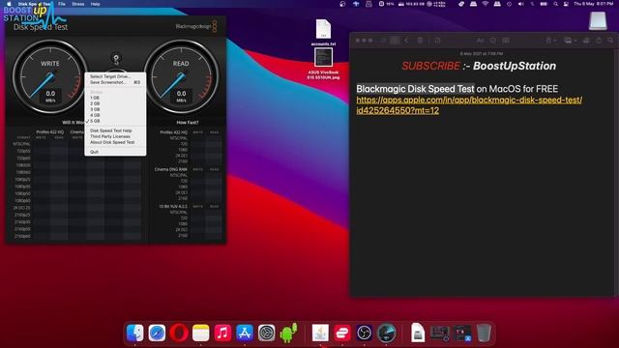Open the media/photos dropdown in Notes
This screenshot has height=348, width=619.
click(x=570, y=41)
